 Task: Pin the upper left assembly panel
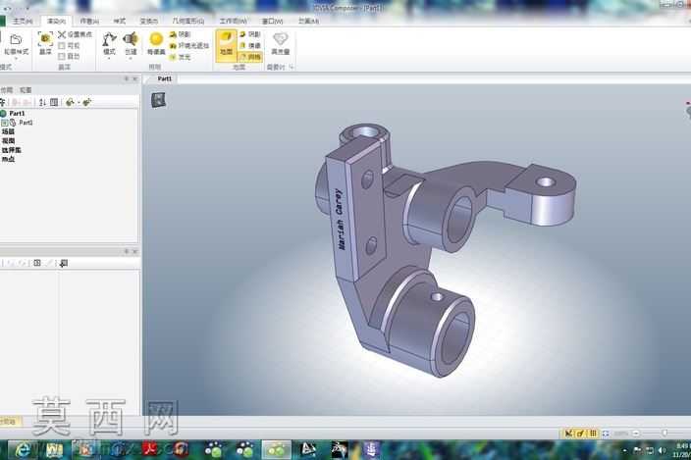tap(127, 78)
